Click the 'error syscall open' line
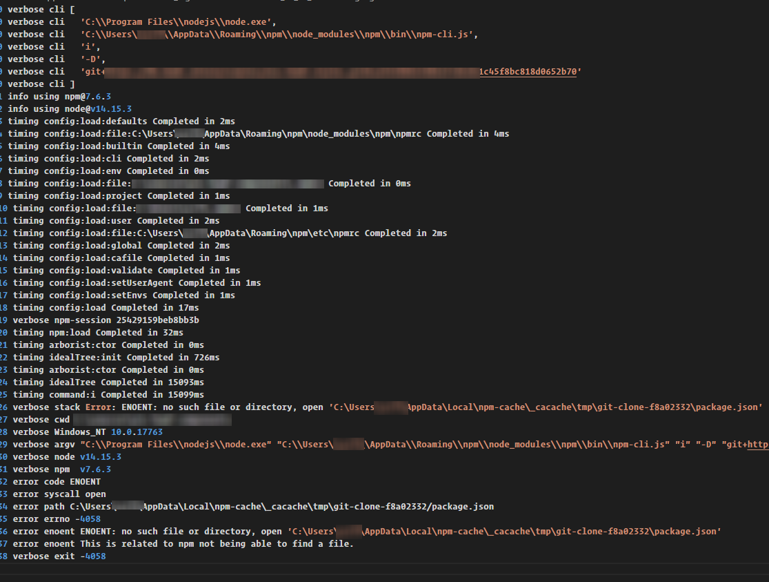This screenshot has width=769, height=582. click(x=59, y=494)
